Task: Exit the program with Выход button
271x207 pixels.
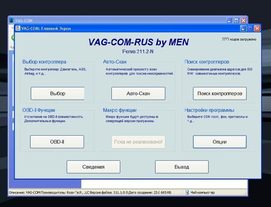Action: click(182, 167)
